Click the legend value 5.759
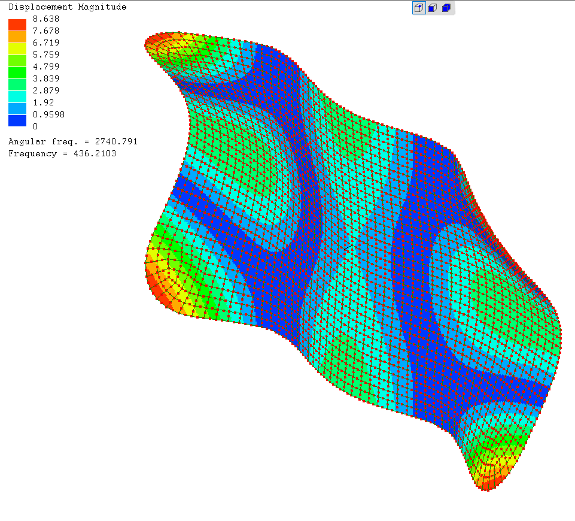The width and height of the screenshot is (575, 521). 46,54
